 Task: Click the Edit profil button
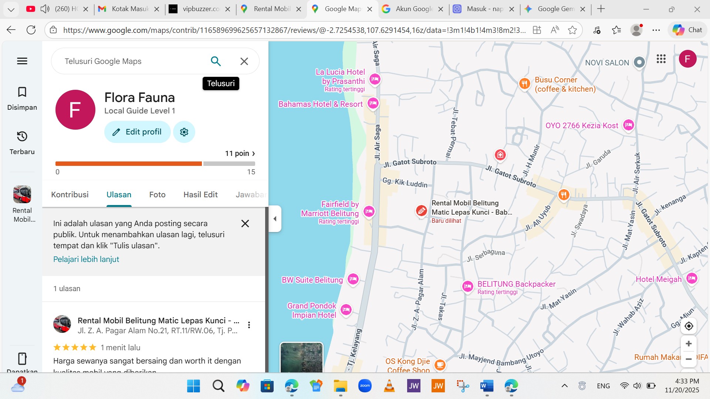[x=137, y=132]
